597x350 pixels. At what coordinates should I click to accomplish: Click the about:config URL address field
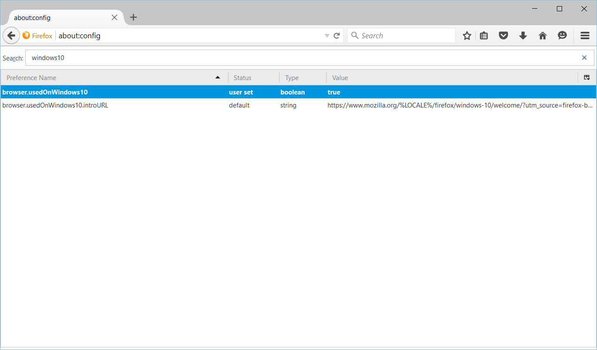[190, 36]
